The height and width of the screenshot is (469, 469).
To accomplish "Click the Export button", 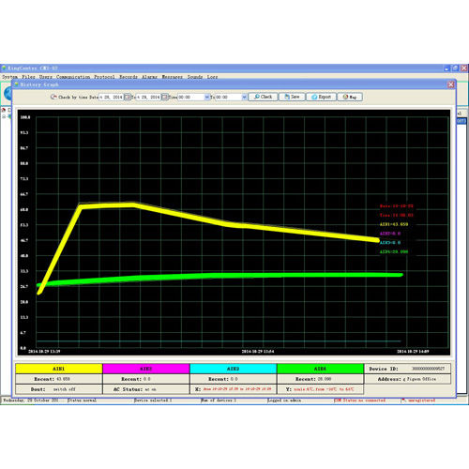I will coord(322,97).
